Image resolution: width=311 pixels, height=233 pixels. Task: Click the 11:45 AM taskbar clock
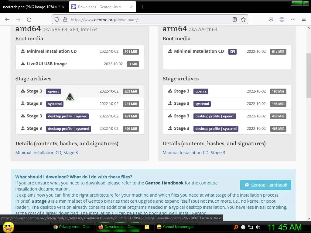285,227
